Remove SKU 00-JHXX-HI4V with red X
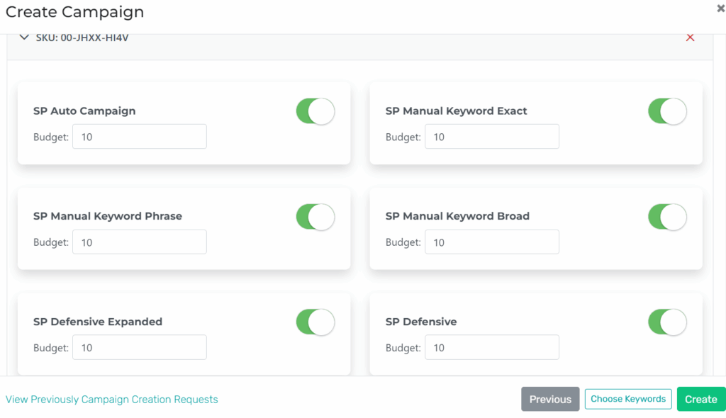Screen dimensions: 726x418 691,37
